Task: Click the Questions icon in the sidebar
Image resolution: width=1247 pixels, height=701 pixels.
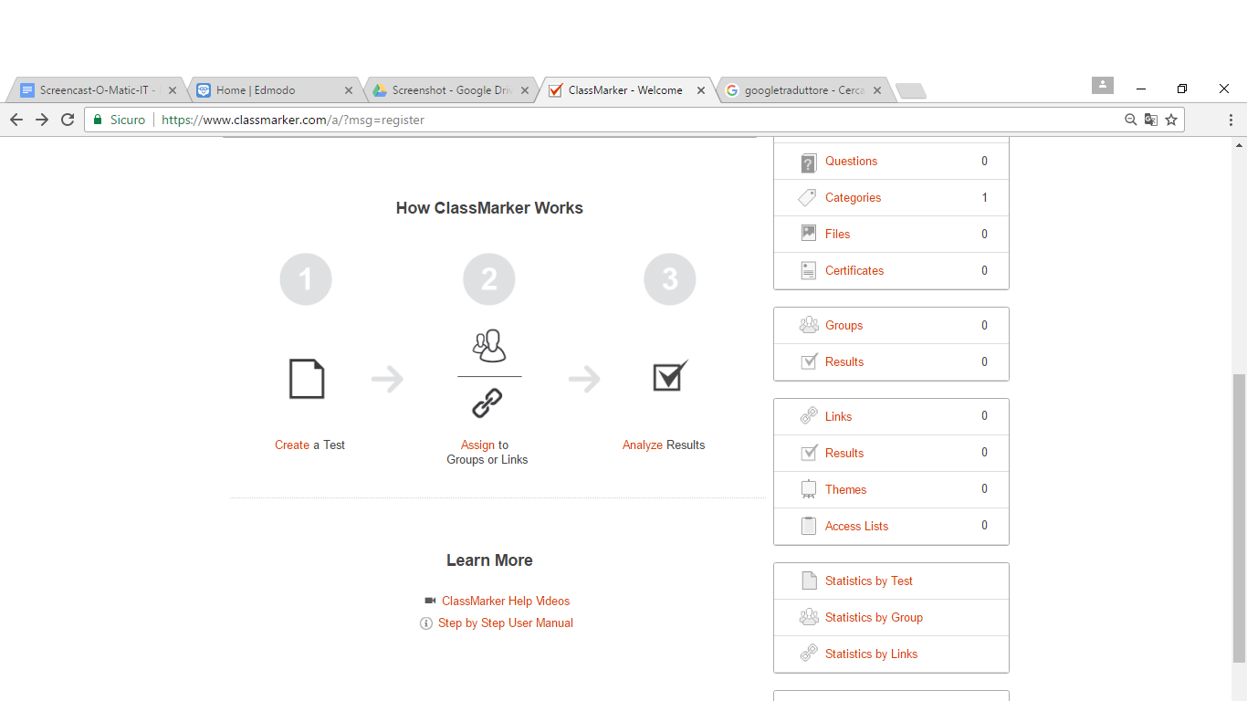Action: point(808,162)
